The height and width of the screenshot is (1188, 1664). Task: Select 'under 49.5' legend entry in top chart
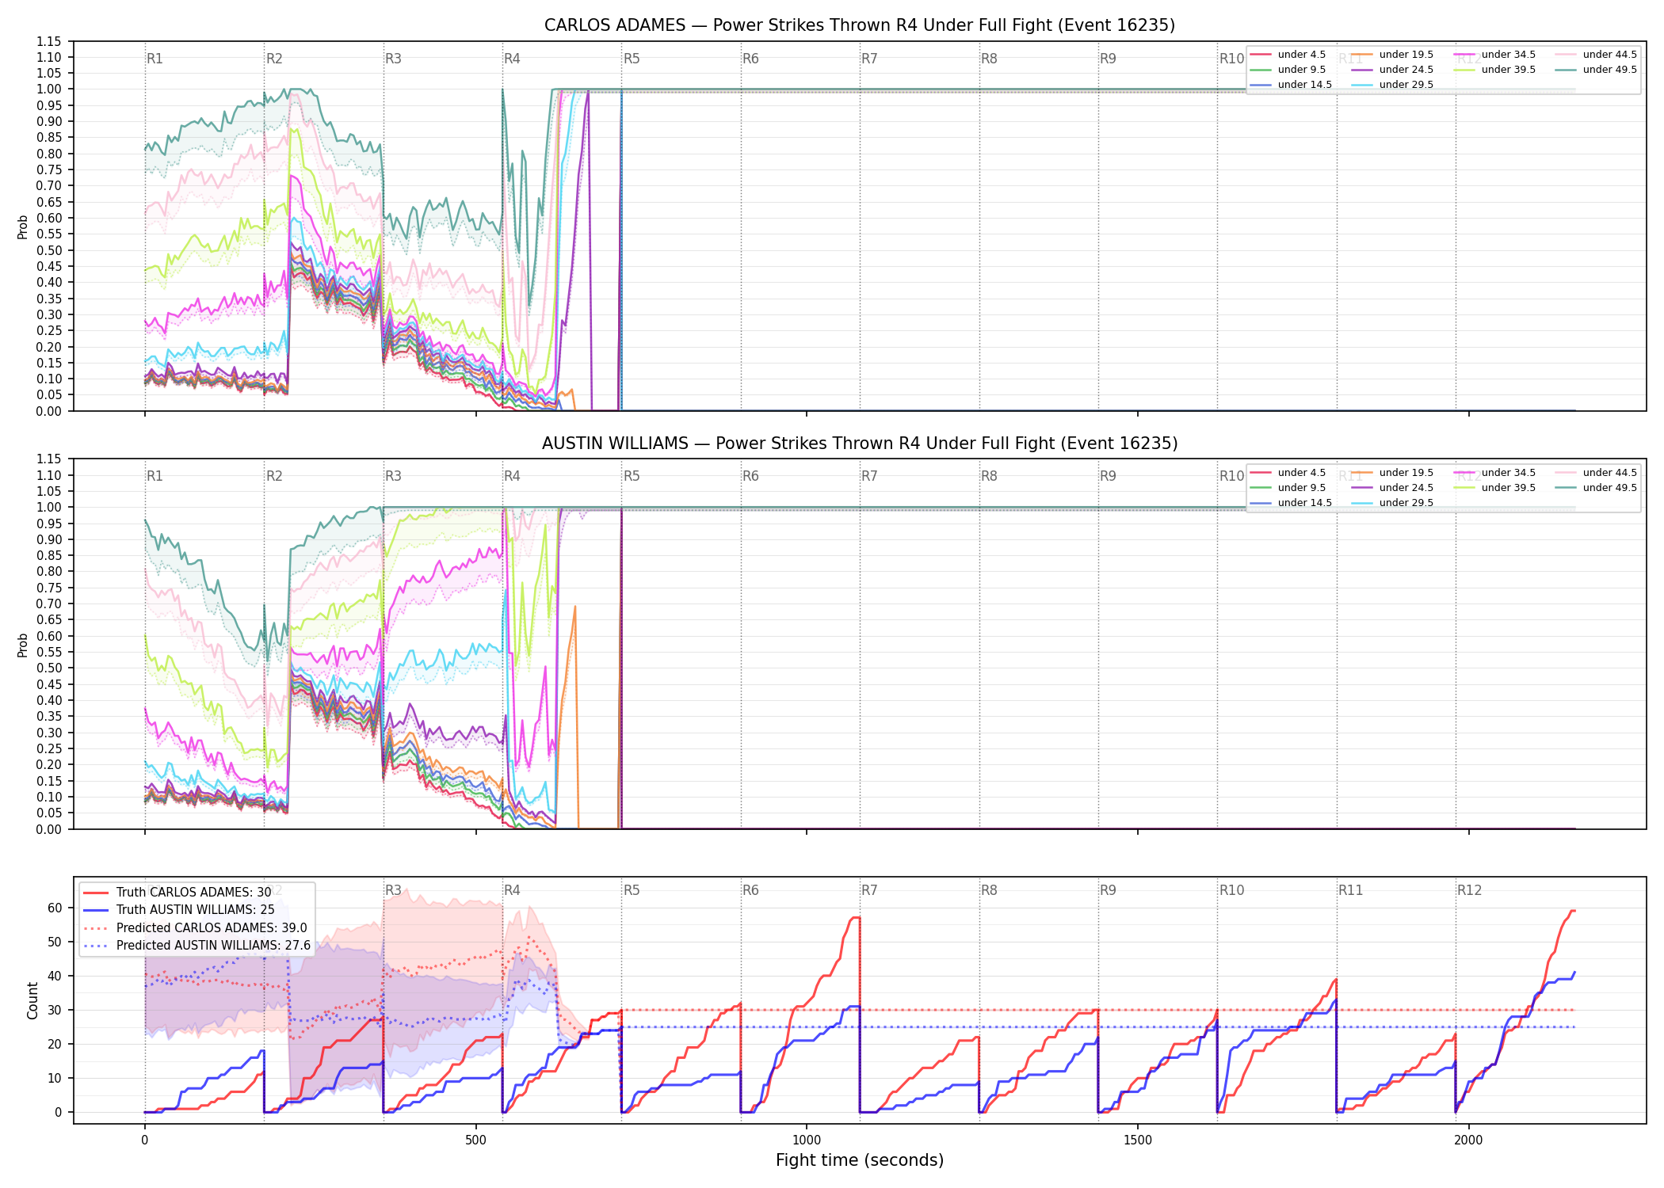(1596, 70)
